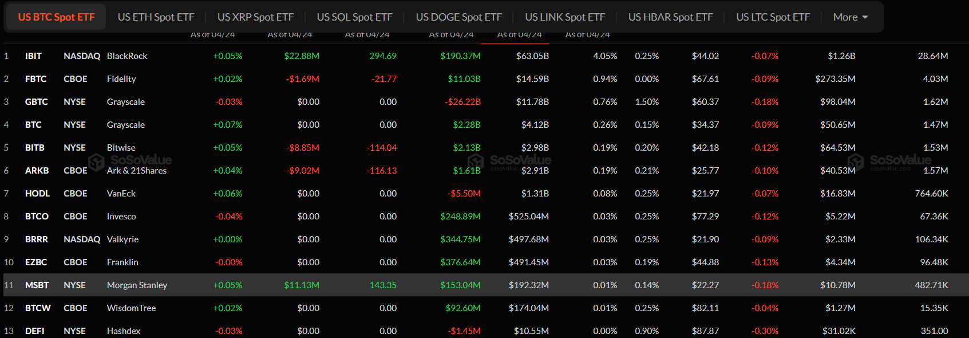Open the More tabs dropdown
This screenshot has width=969, height=338.
tap(851, 17)
